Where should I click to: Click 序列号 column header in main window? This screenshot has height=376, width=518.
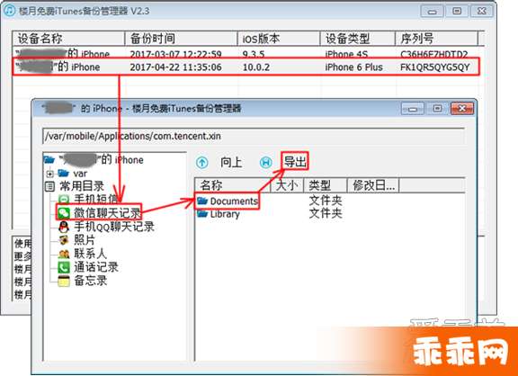[437, 39]
